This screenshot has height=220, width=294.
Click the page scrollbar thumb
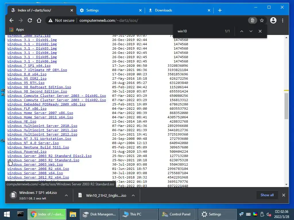[x=286, y=106]
